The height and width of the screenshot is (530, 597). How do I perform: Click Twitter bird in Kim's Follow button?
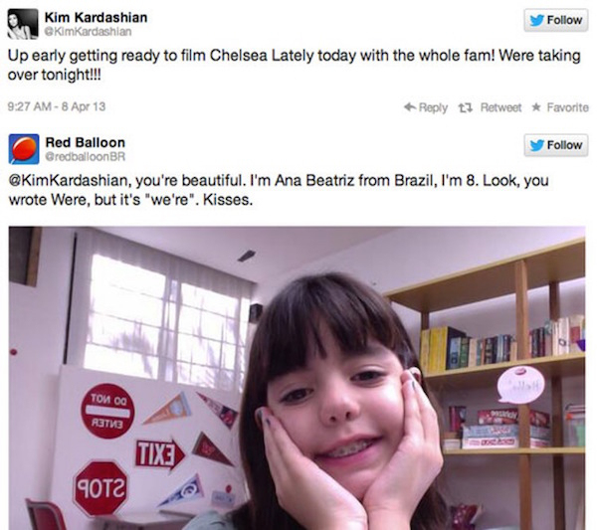pos(536,20)
